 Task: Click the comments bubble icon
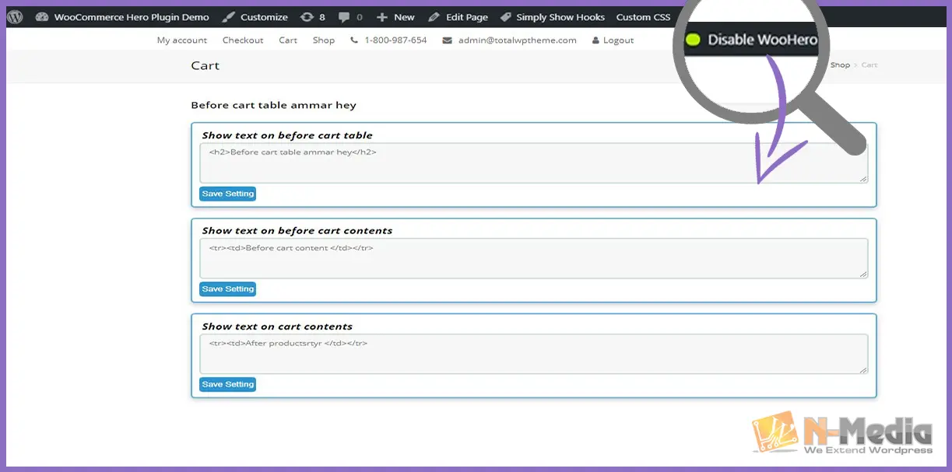pos(343,17)
